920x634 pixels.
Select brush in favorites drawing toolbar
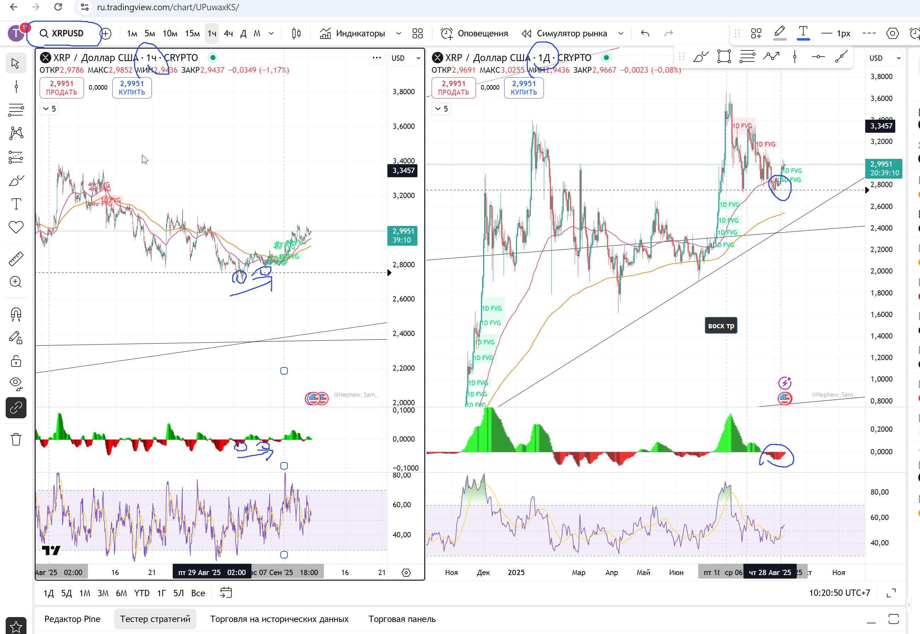[x=701, y=57]
